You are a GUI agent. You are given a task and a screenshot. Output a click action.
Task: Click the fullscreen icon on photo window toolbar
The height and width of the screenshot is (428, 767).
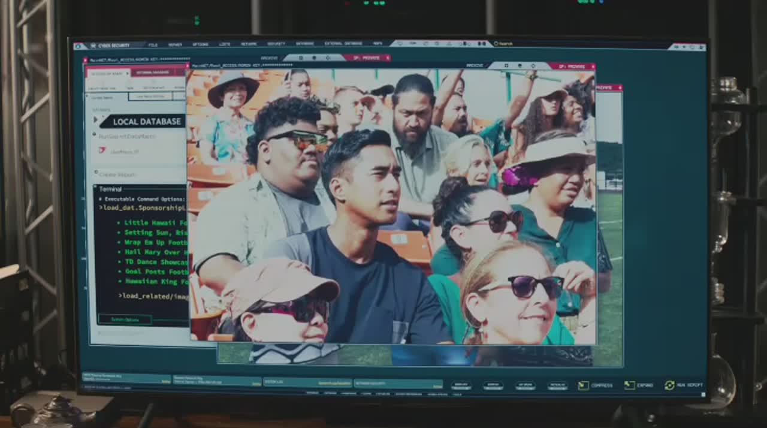506,66
